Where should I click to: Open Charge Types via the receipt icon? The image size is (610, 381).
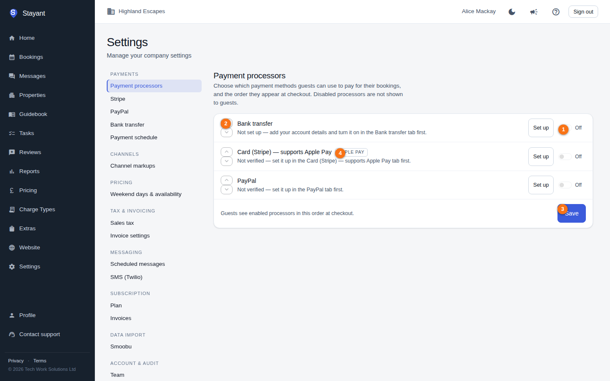click(12, 210)
